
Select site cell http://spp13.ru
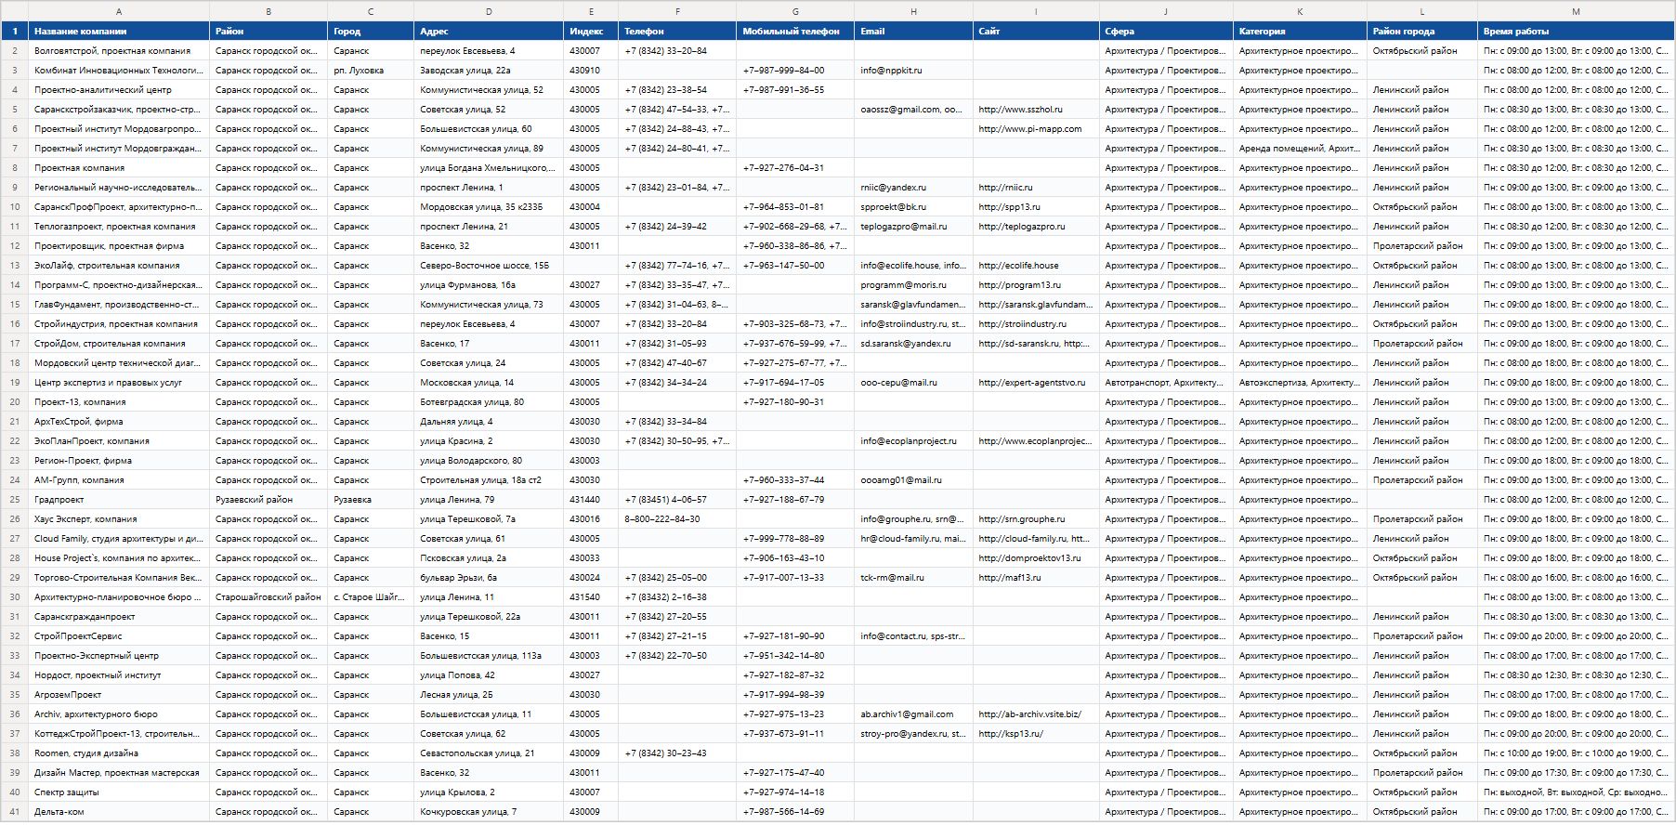coord(1036,207)
